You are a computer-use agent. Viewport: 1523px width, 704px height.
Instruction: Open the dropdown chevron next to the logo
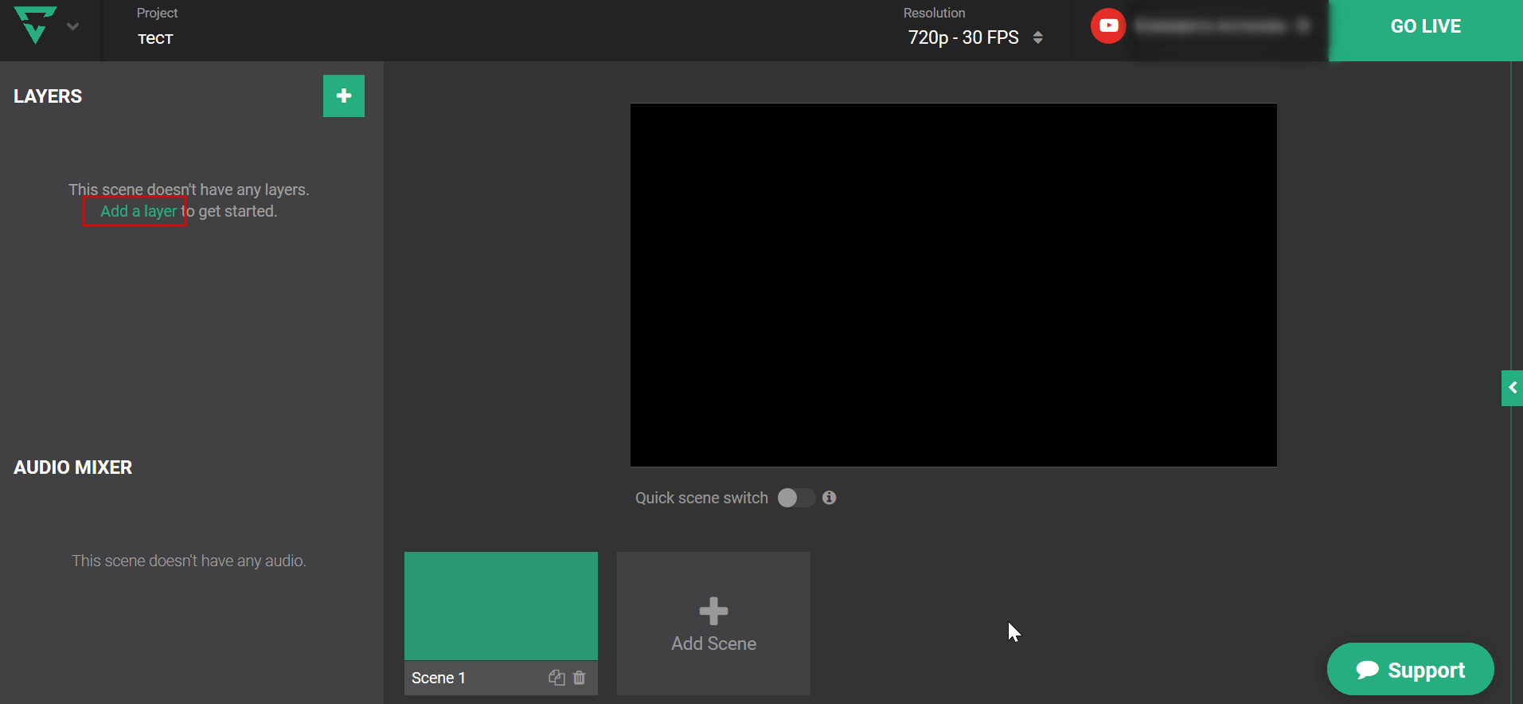pyautogui.click(x=73, y=26)
